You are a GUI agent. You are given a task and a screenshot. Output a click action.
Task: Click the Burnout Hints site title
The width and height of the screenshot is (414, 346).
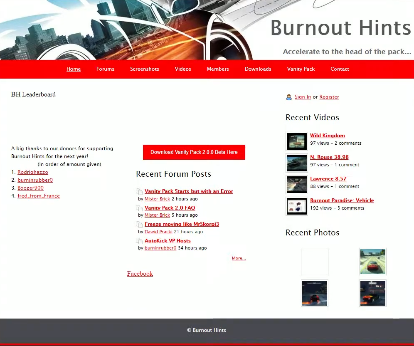(x=340, y=27)
